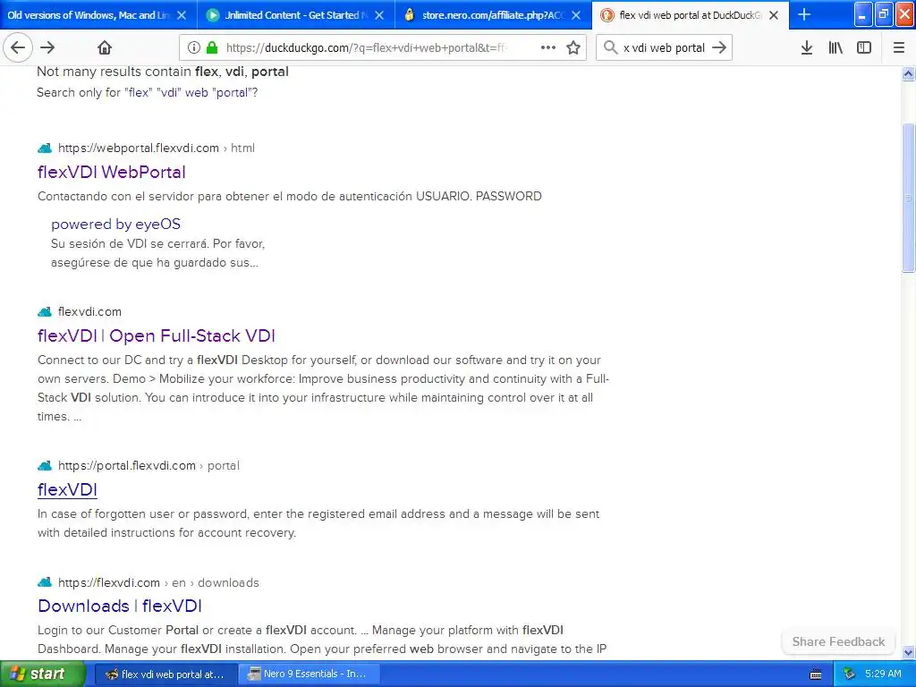Click the green secure padlock icon

coord(212,47)
